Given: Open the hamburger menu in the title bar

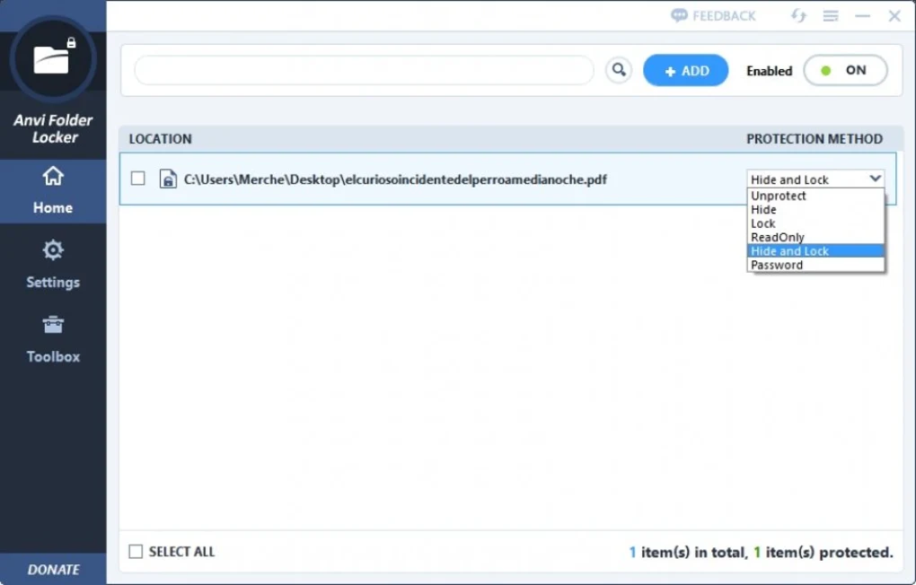Looking at the screenshot, I should coord(830,15).
